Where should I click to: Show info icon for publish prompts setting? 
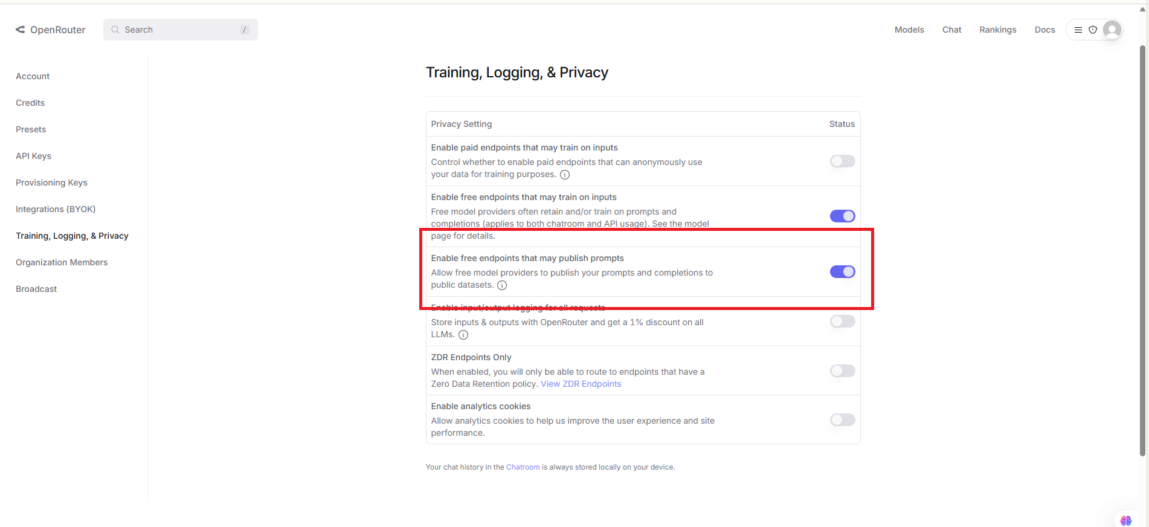502,285
